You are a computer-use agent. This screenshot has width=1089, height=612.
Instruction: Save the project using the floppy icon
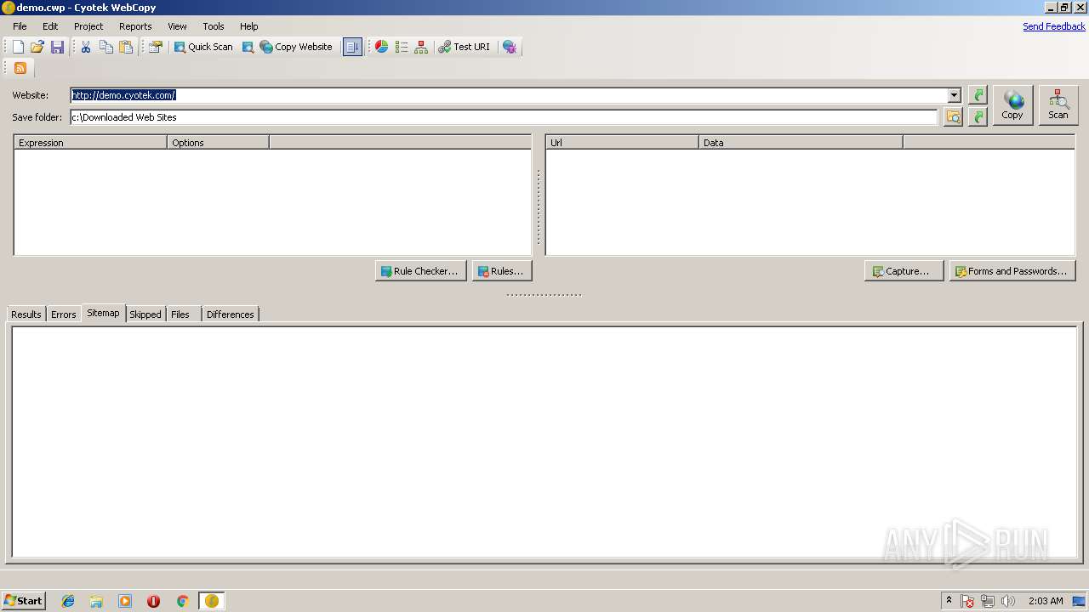coord(57,47)
